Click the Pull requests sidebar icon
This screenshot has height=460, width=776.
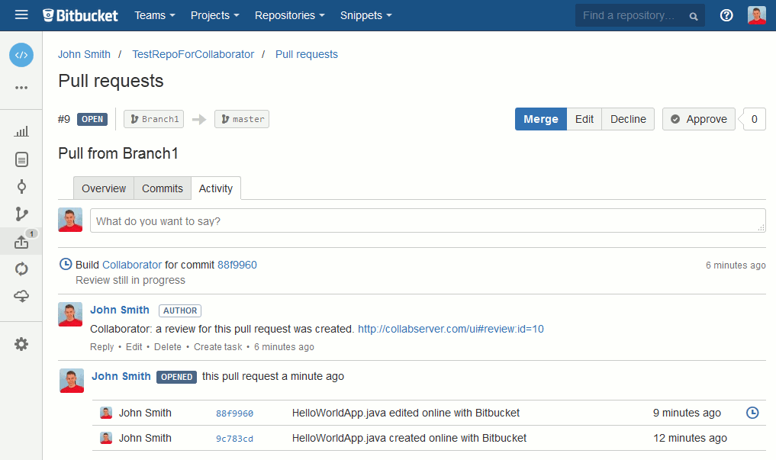(x=21, y=241)
